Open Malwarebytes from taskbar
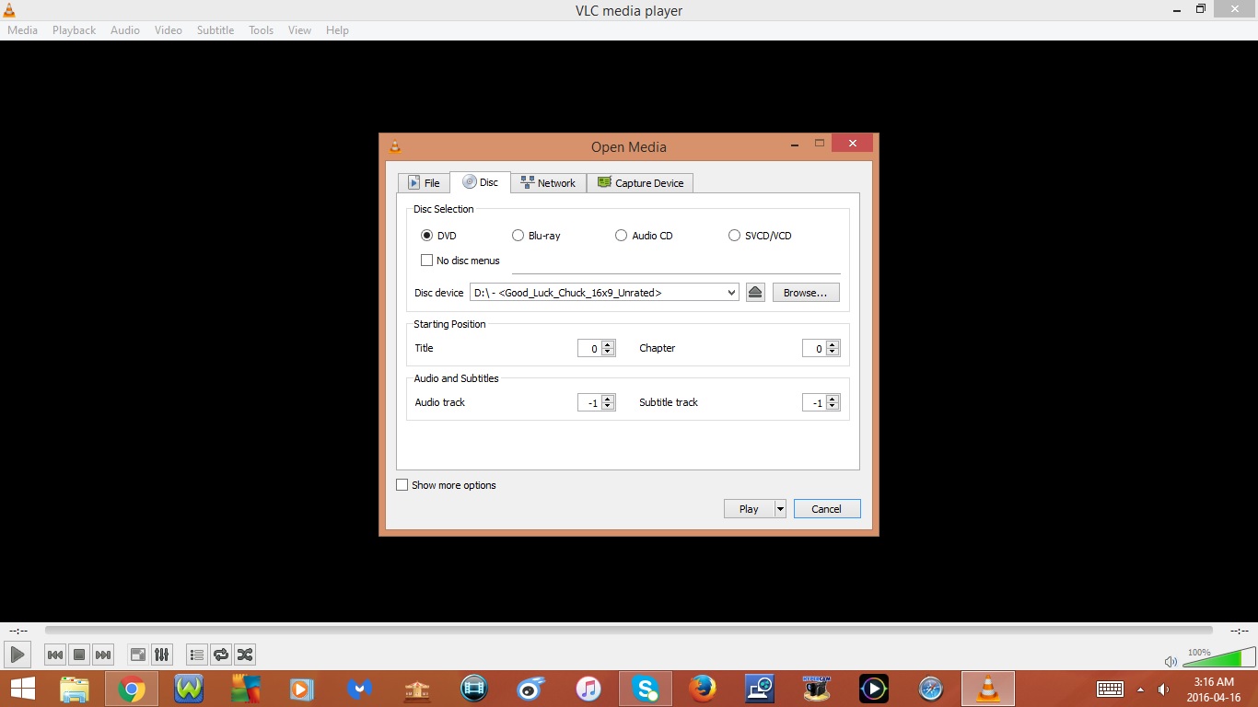Screen dimensions: 1258x707 pyautogui.click(x=358, y=689)
